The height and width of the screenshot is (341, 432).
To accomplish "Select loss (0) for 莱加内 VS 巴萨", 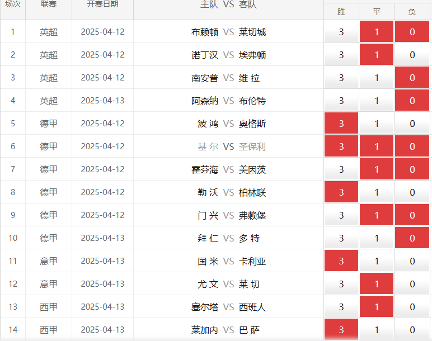I will coord(412,329).
